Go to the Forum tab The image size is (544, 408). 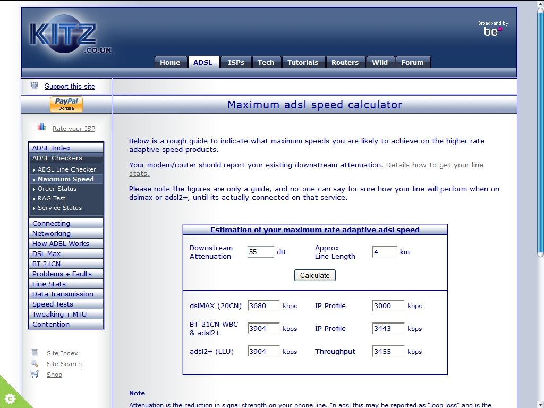[x=412, y=62]
